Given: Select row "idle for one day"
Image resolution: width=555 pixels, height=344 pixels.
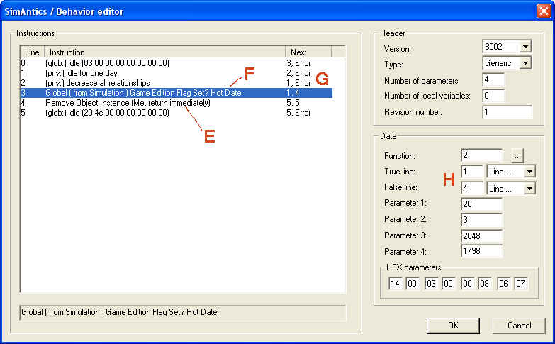Looking at the screenshot, I should (176, 73).
